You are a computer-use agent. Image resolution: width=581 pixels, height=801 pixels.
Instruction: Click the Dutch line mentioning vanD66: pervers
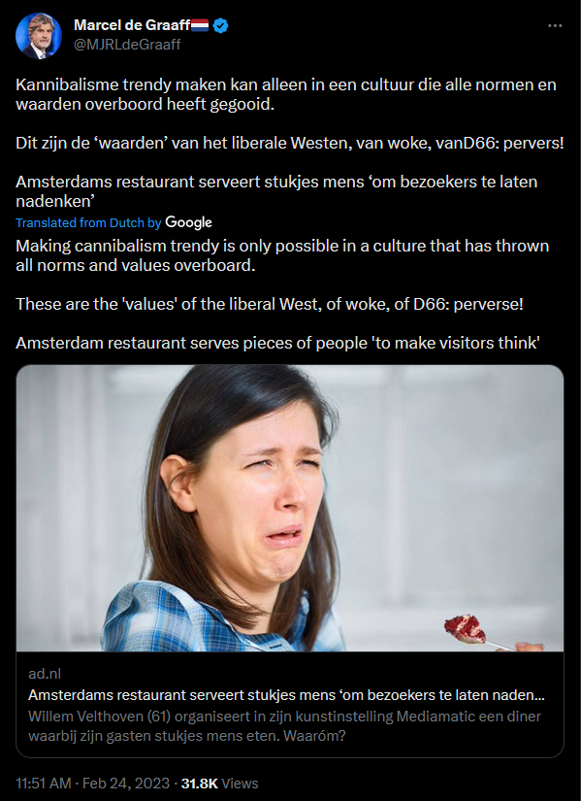pyautogui.click(x=289, y=143)
